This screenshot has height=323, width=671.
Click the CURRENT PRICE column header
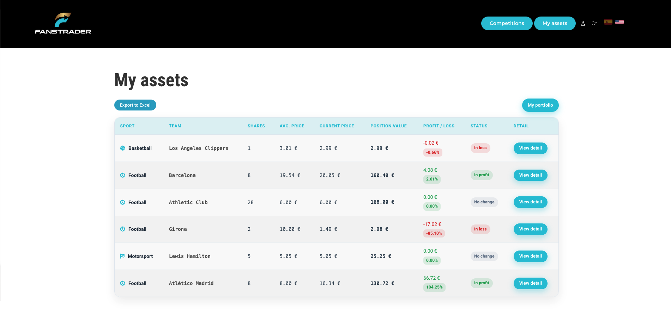[337, 126]
